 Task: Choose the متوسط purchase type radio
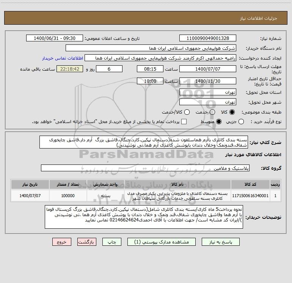tap(219, 122)
